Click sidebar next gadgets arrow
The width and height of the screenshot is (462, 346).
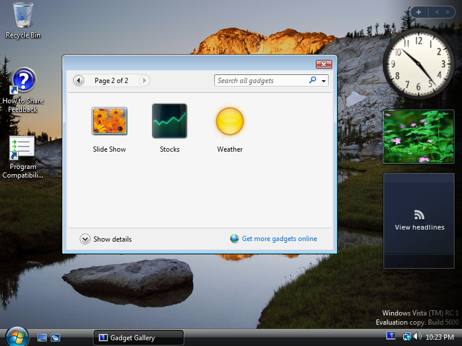pyautogui.click(x=448, y=12)
